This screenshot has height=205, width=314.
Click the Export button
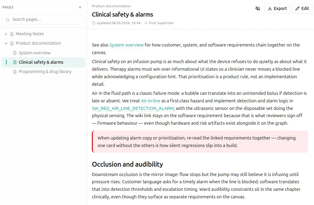(277, 8)
